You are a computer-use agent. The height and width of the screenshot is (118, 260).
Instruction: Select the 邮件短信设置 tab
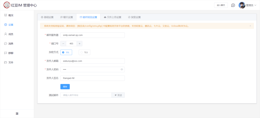(88, 17)
